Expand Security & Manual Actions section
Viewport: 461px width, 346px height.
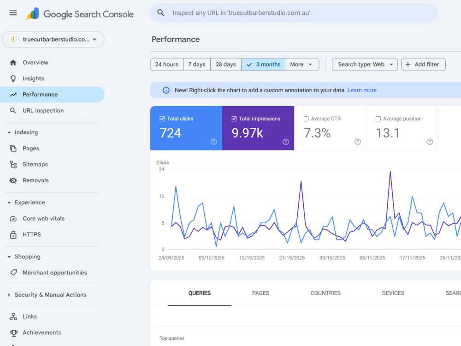point(9,295)
